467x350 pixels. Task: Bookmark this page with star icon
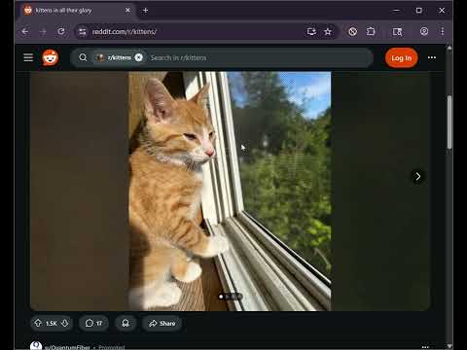click(328, 31)
